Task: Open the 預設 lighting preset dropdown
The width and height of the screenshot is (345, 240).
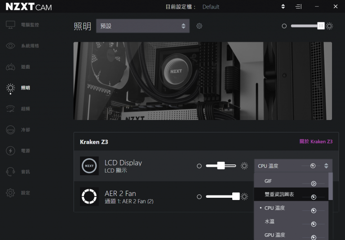Action: pyautogui.click(x=143, y=26)
